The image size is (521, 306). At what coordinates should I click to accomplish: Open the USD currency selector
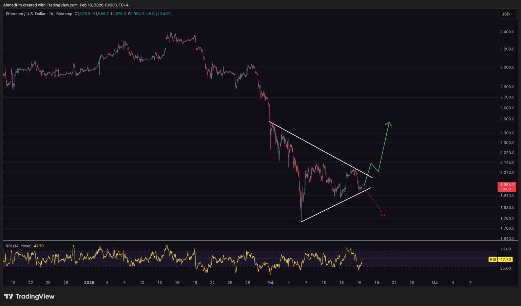(505, 14)
